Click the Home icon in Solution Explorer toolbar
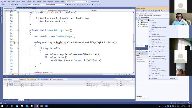The image size is (192, 108). pos(141,11)
